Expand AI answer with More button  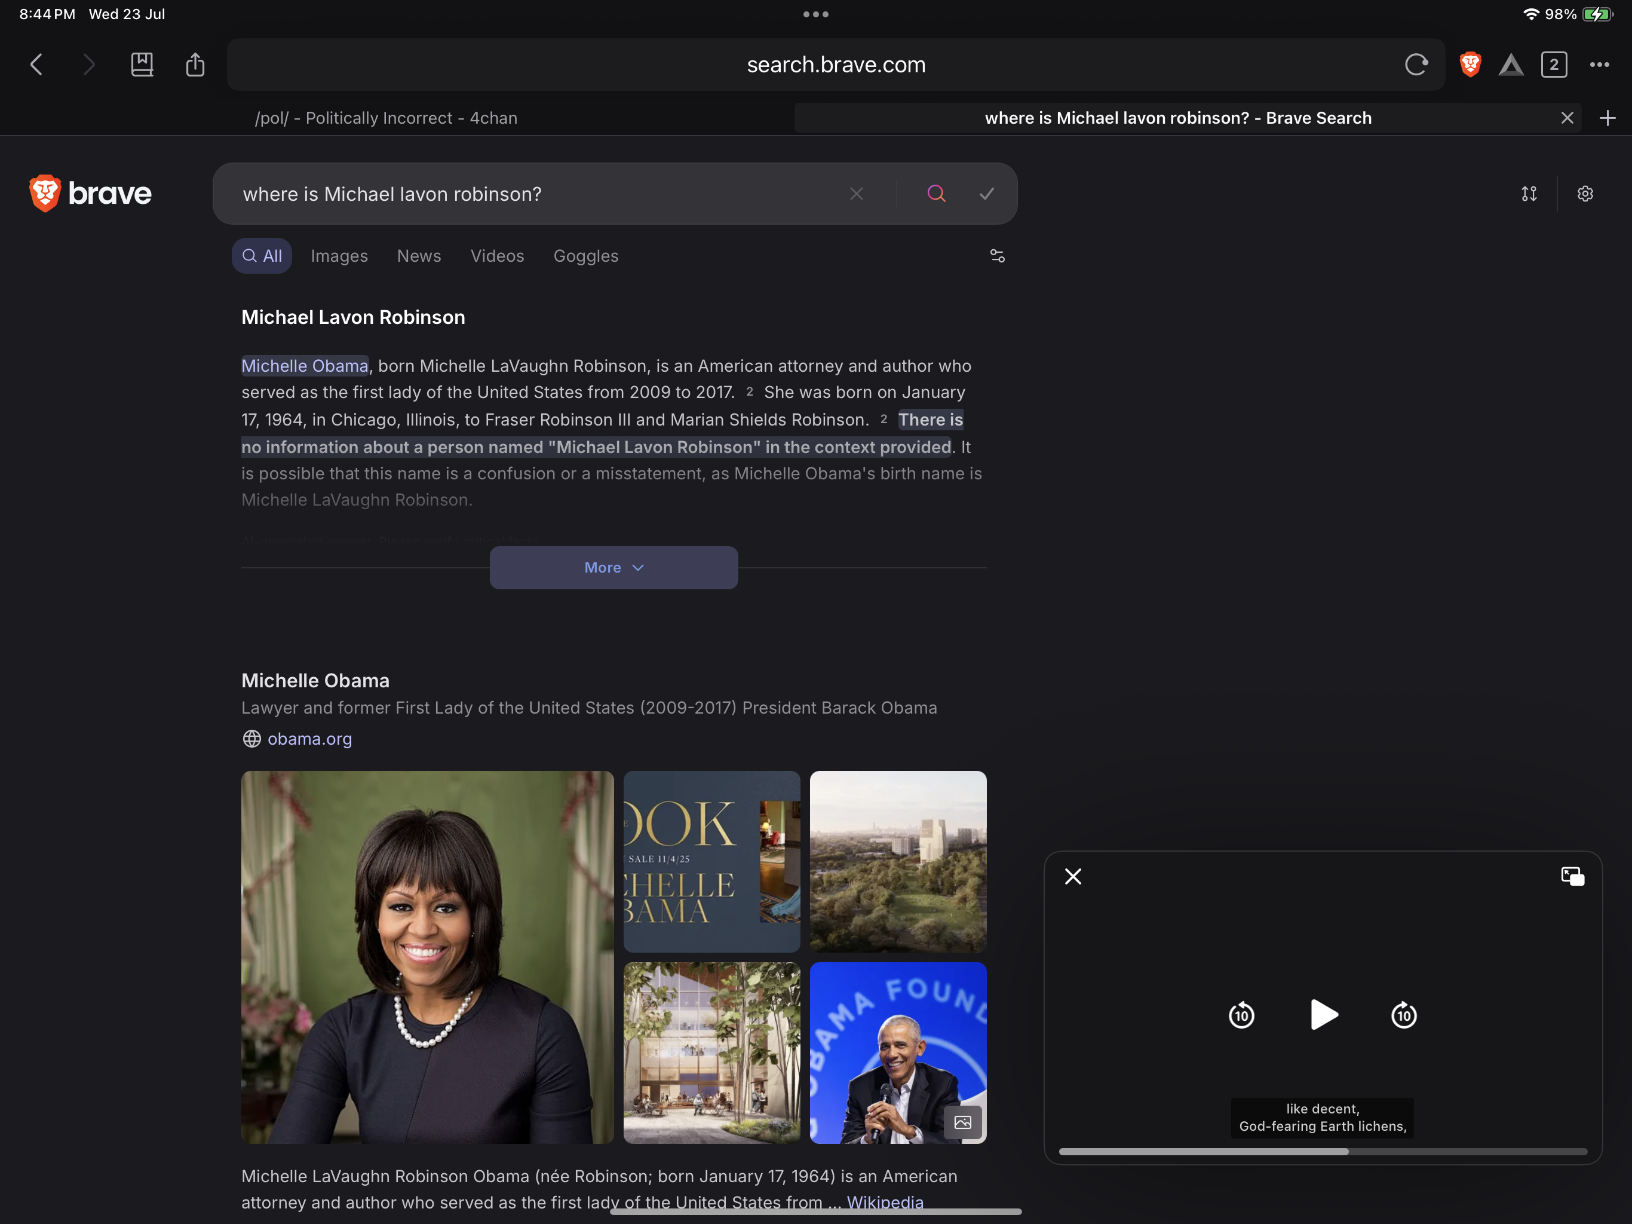pos(614,568)
